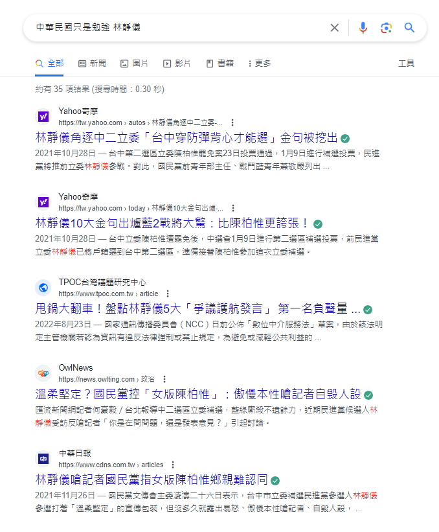Start voice search with the microphone icon

363,28
